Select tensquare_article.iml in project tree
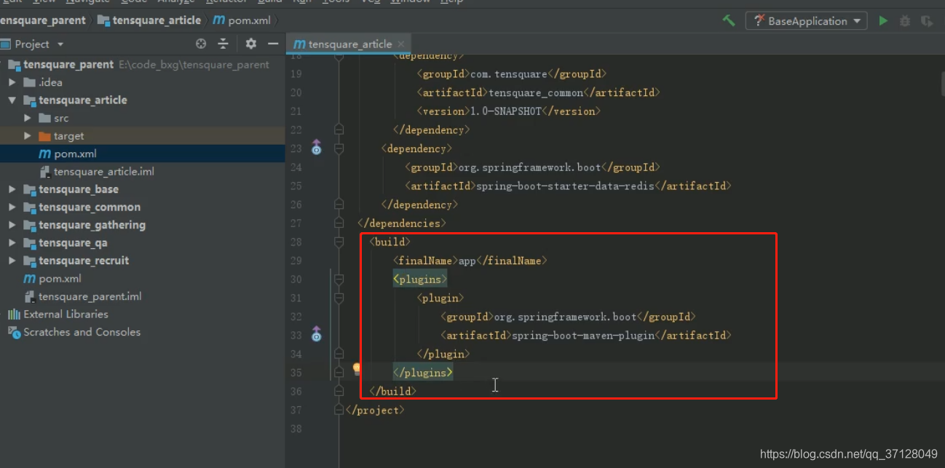This screenshot has height=468, width=945. [104, 172]
